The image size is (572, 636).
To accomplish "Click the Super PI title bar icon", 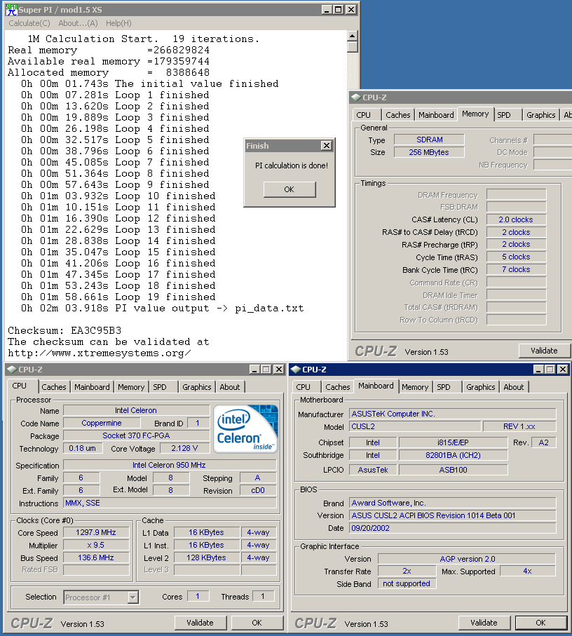I will (x=12, y=10).
